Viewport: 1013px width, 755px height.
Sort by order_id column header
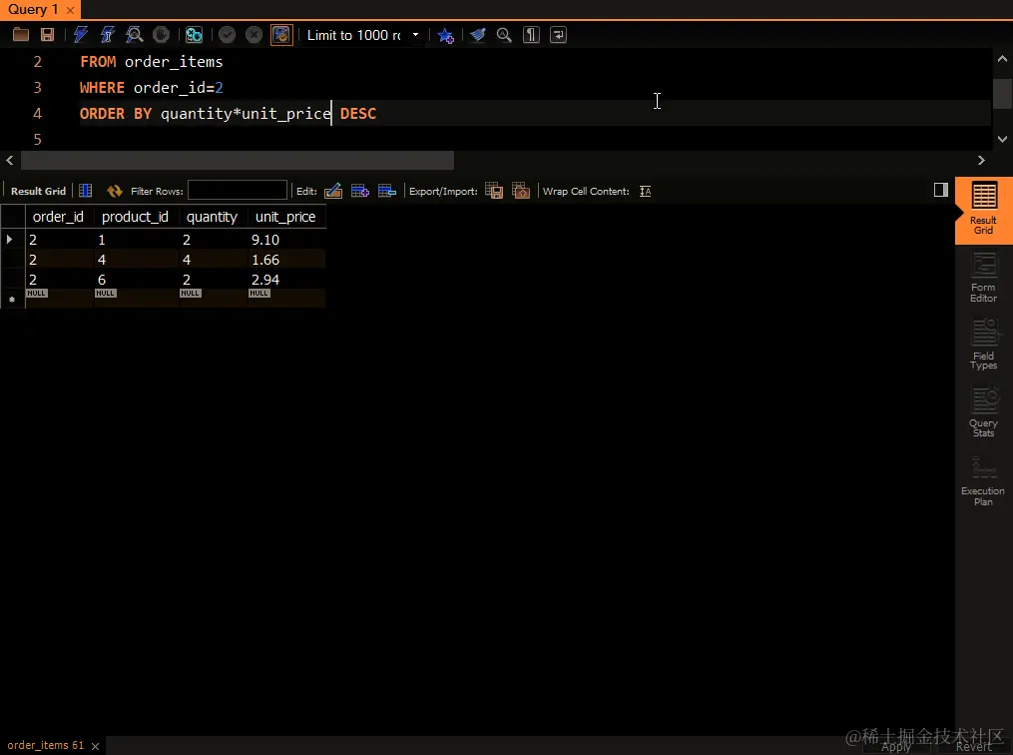pos(59,217)
